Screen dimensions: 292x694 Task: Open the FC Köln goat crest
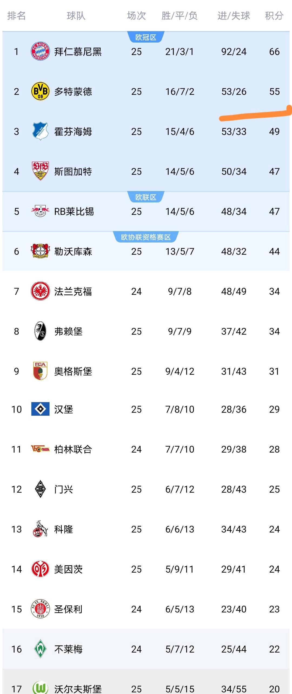[x=40, y=529]
